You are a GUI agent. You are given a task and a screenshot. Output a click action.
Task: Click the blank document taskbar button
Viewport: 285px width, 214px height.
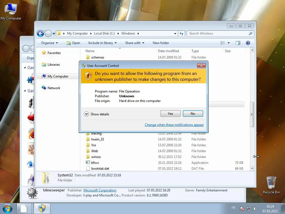tap(24, 208)
